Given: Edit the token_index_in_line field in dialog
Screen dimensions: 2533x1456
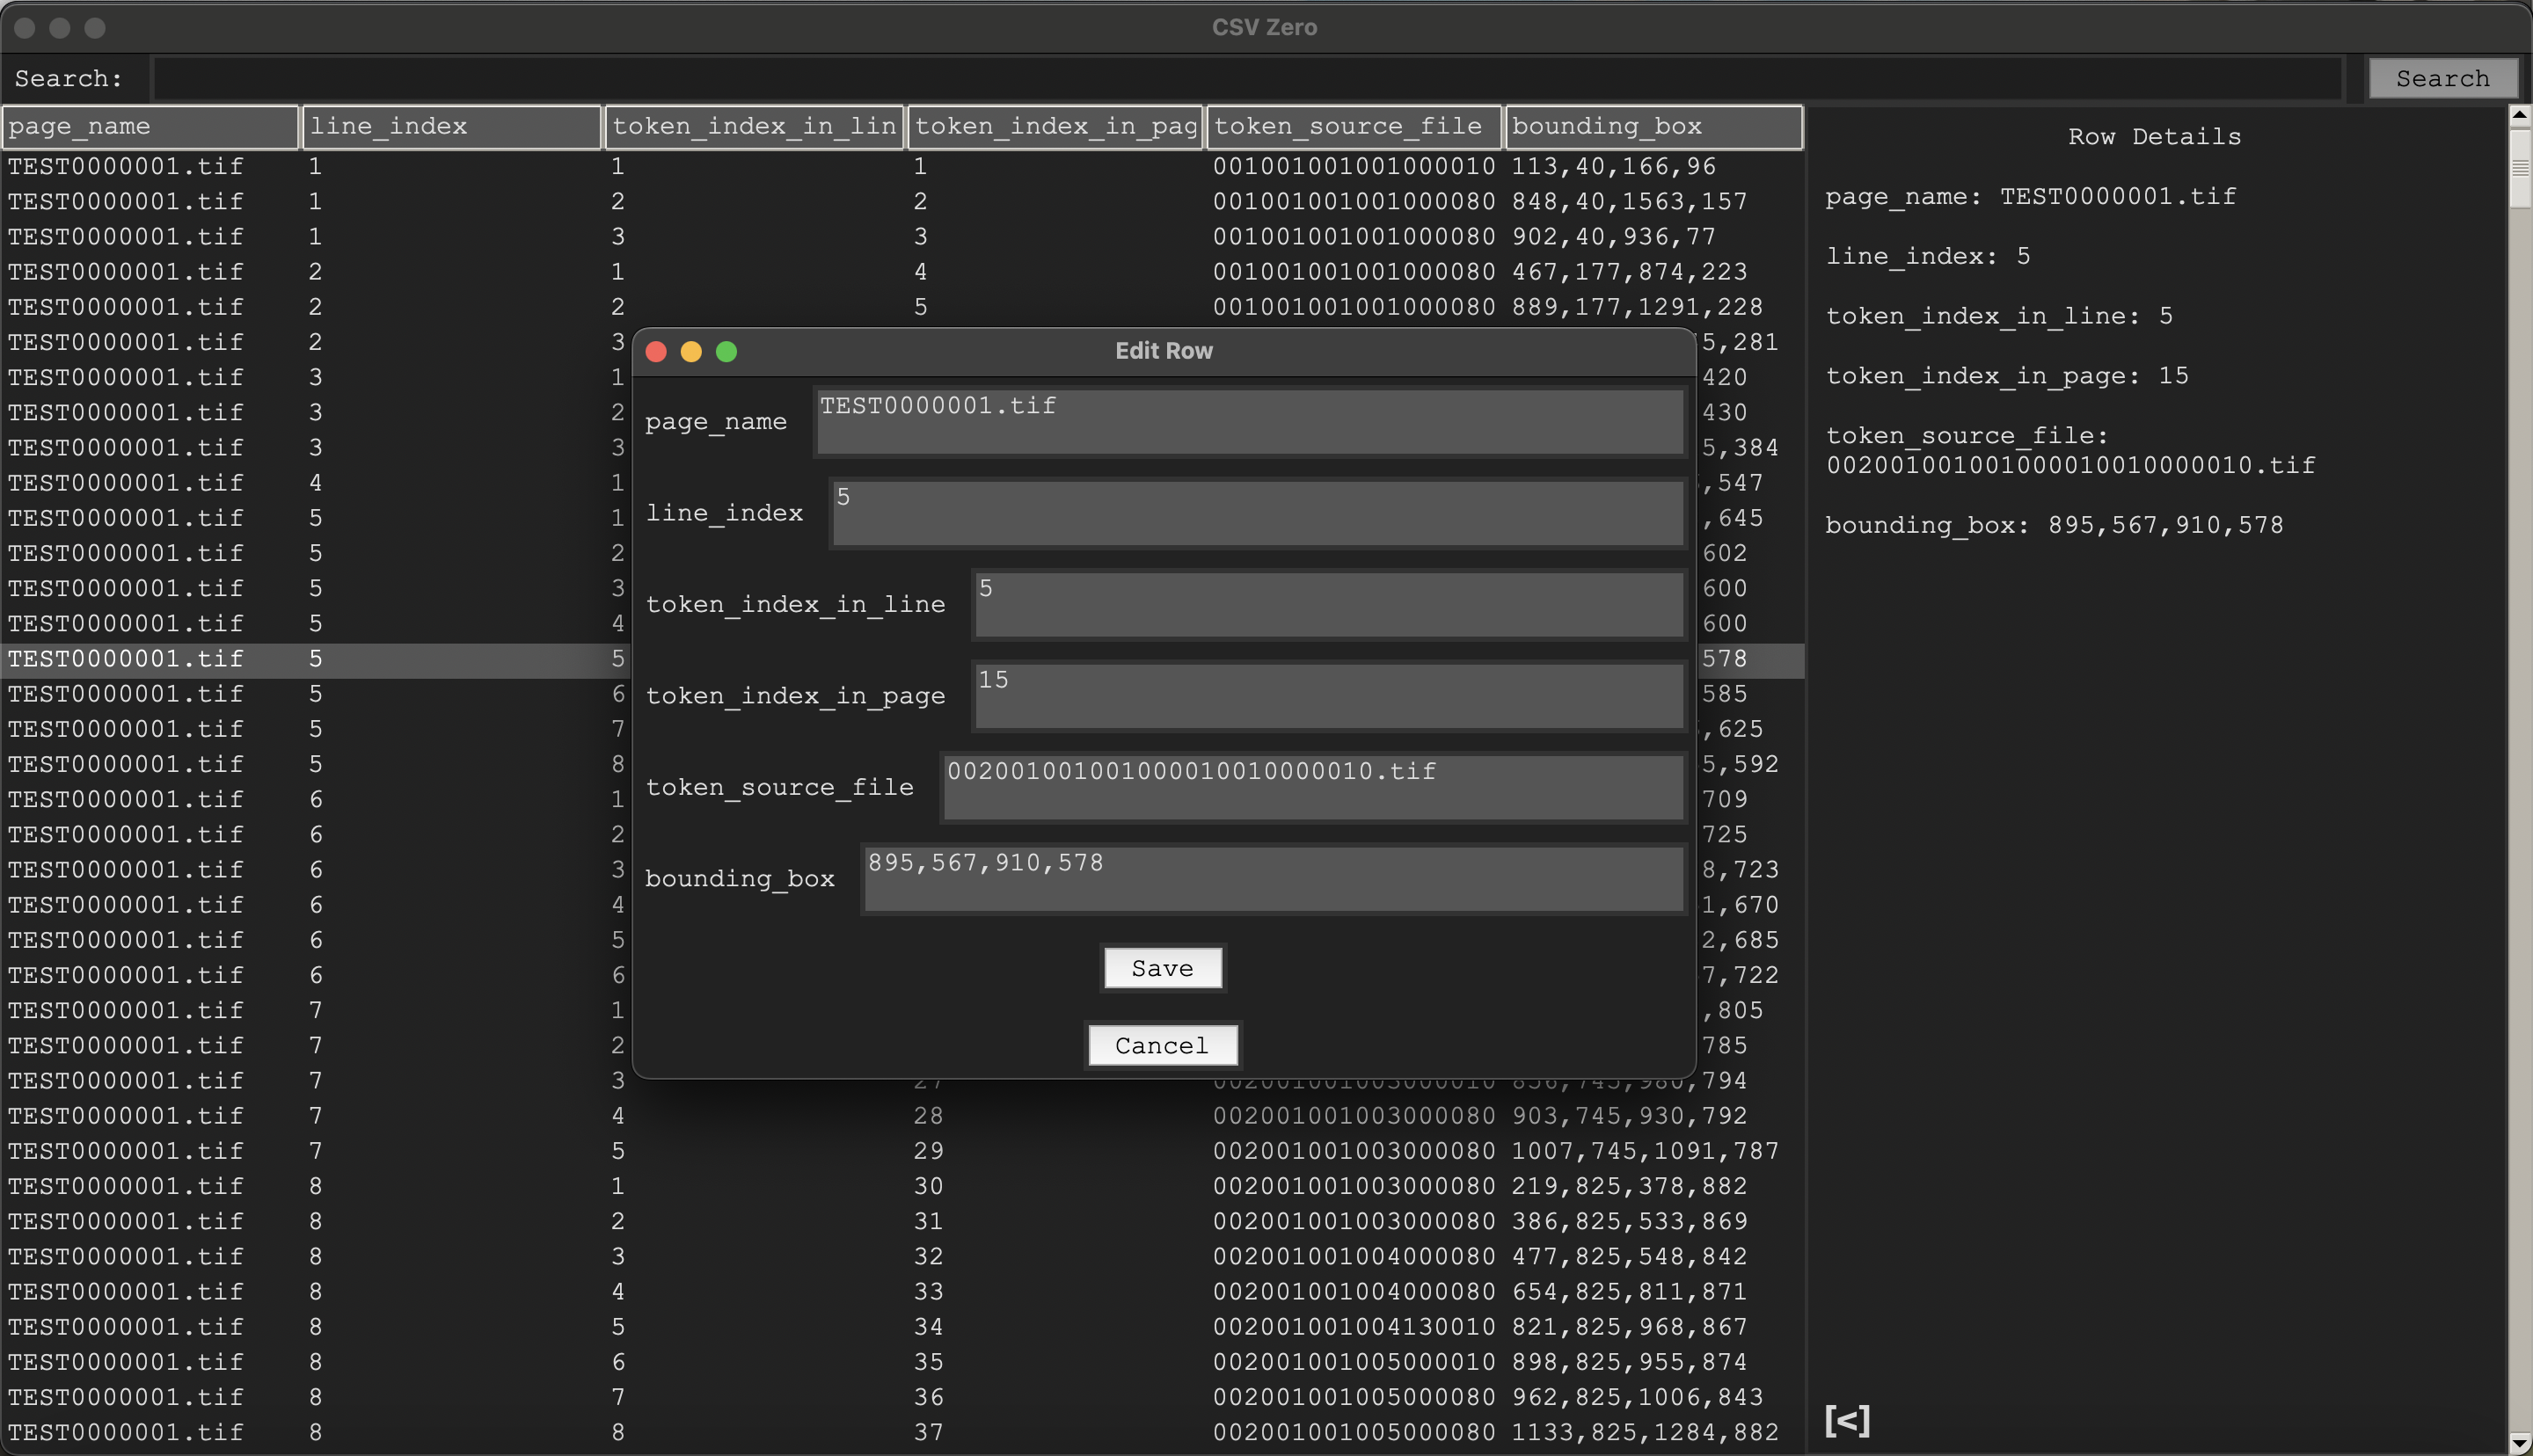Looking at the screenshot, I should pyautogui.click(x=1329, y=604).
